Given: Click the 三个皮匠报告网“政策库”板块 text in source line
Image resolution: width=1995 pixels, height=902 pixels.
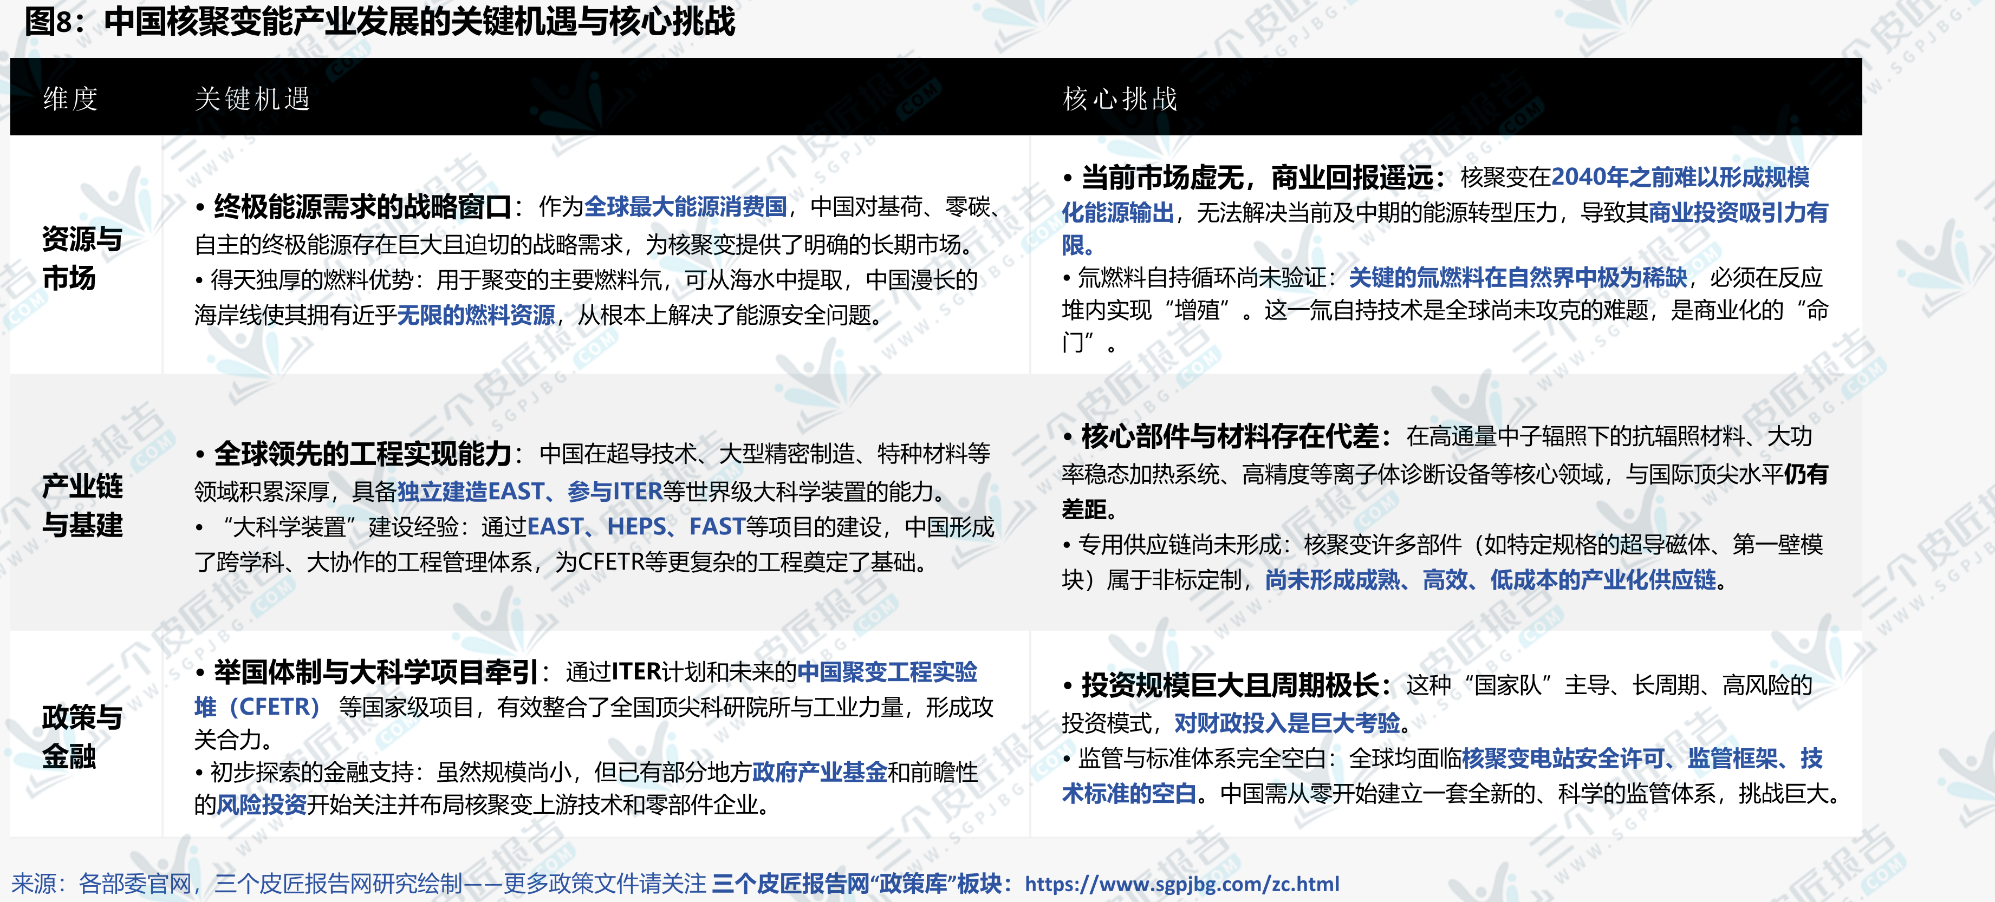Looking at the screenshot, I should pyautogui.click(x=857, y=884).
